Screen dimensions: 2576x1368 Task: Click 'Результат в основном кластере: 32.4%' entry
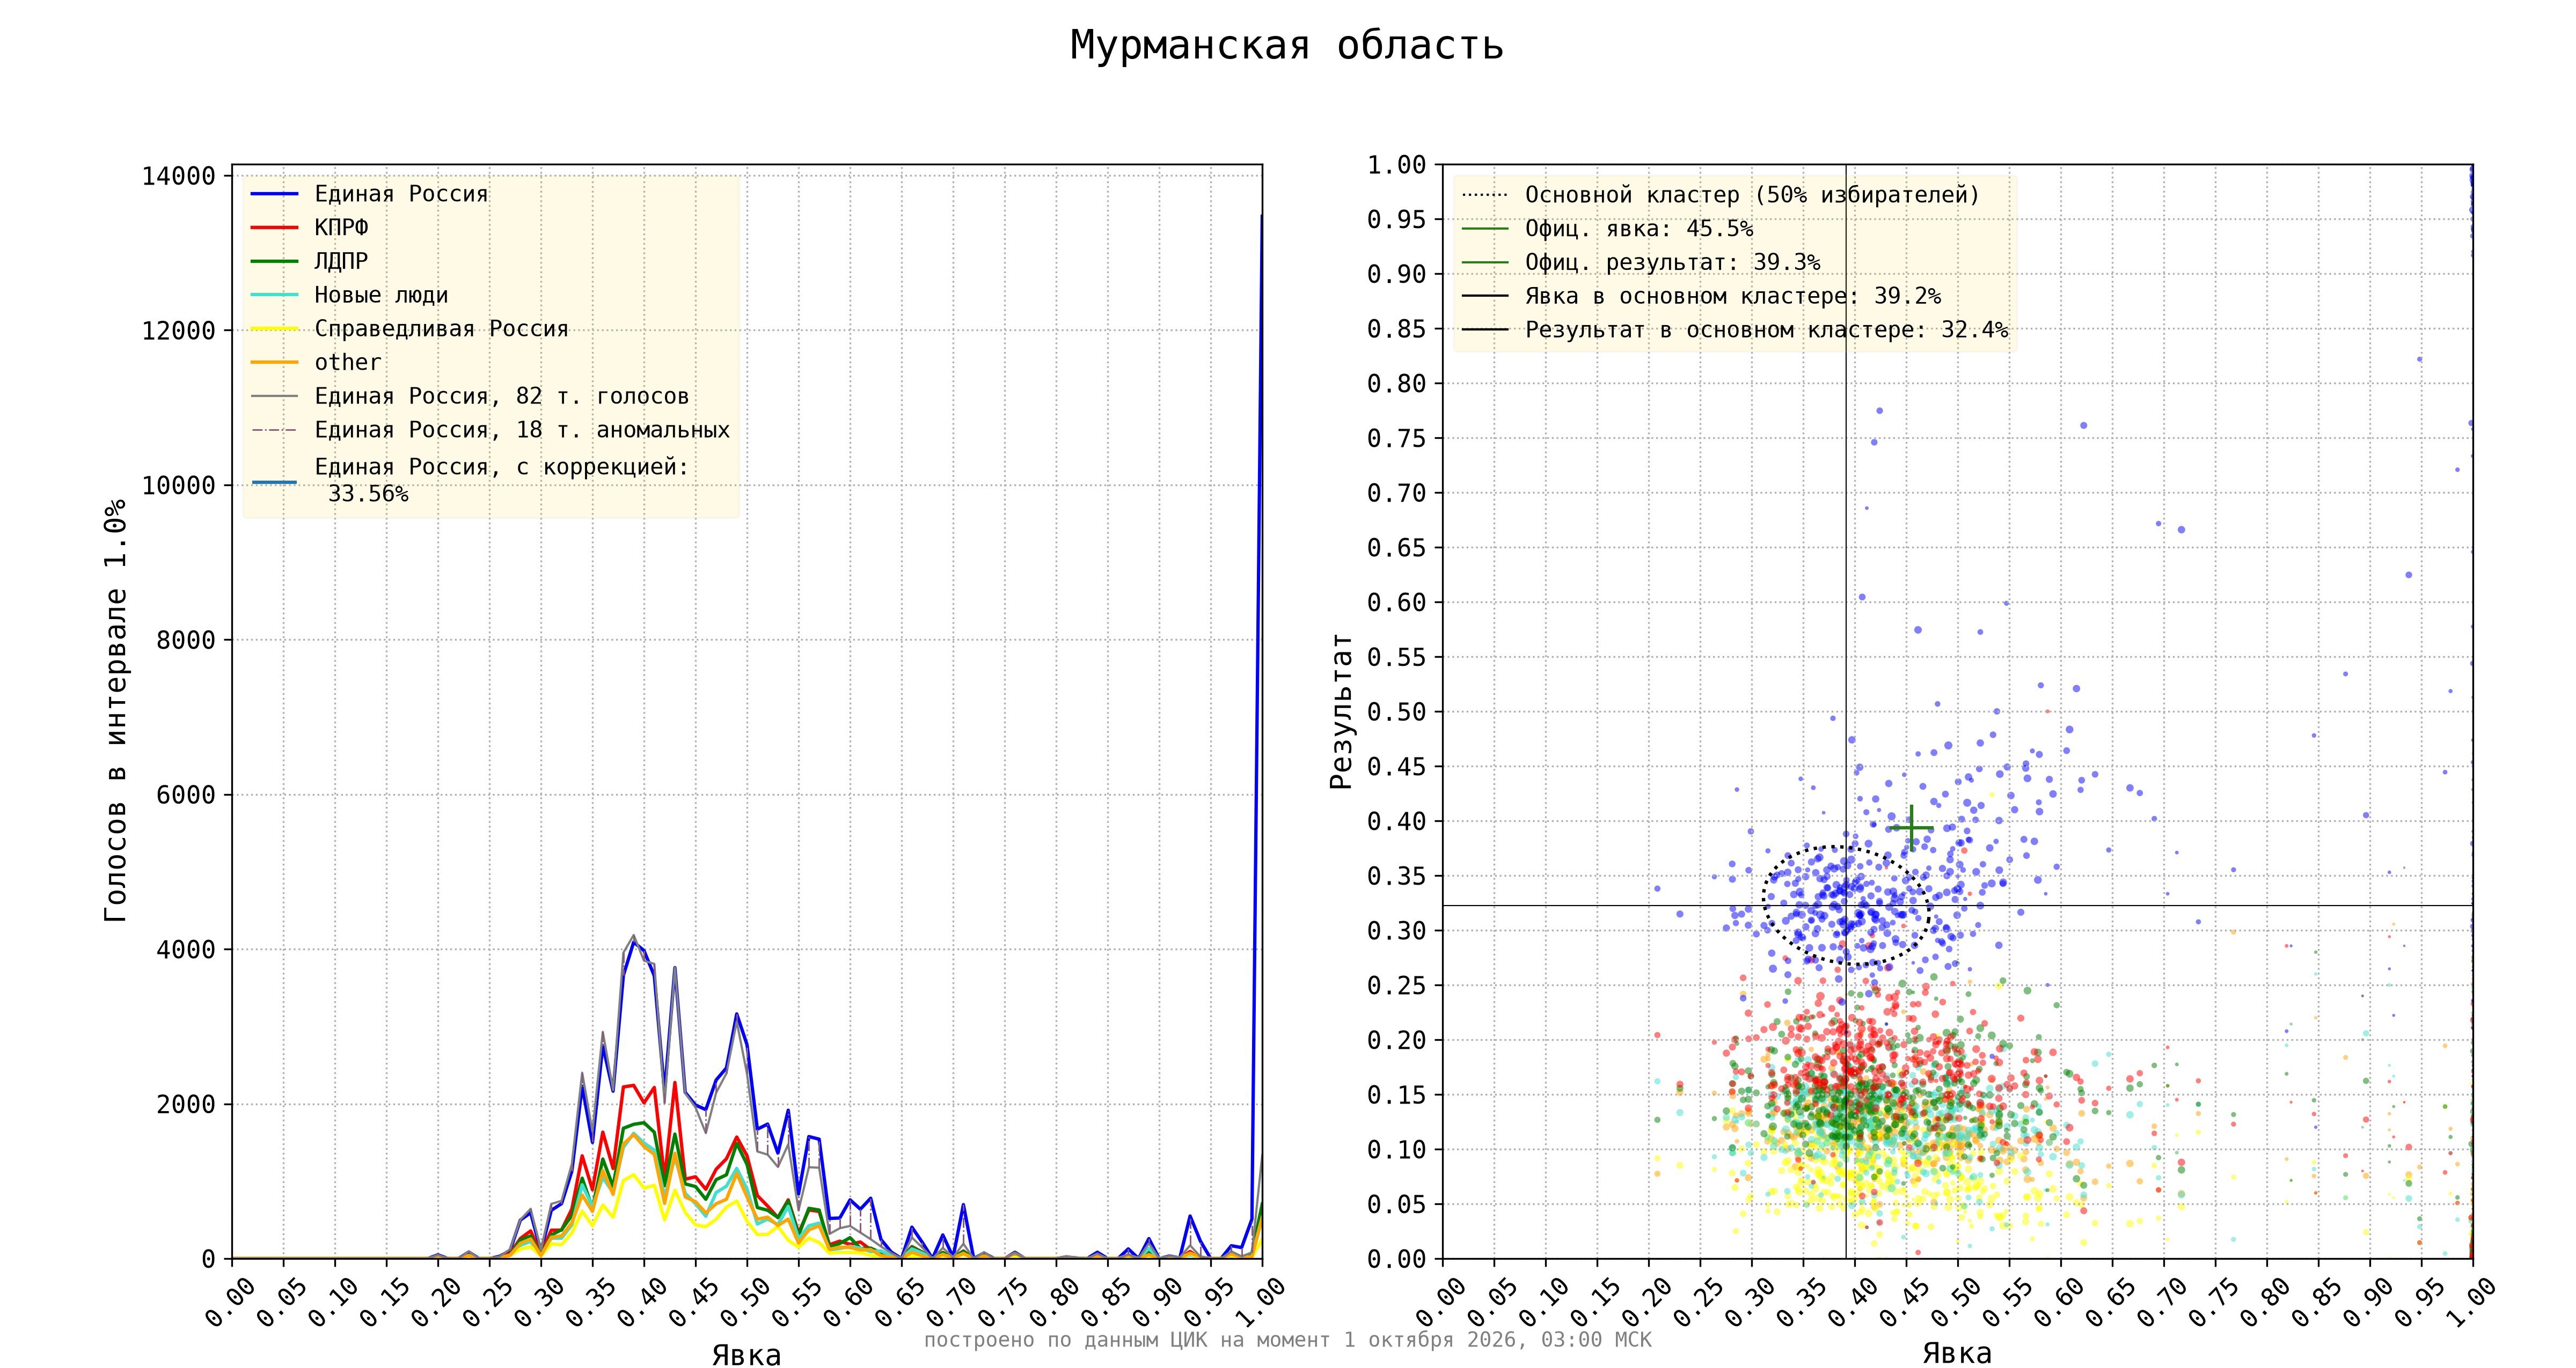pyautogui.click(x=1766, y=330)
